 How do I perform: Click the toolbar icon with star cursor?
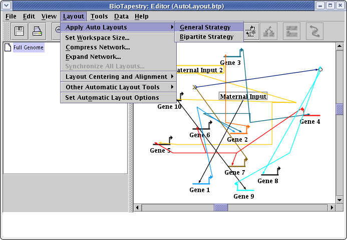pyautogui.click(x=251, y=31)
